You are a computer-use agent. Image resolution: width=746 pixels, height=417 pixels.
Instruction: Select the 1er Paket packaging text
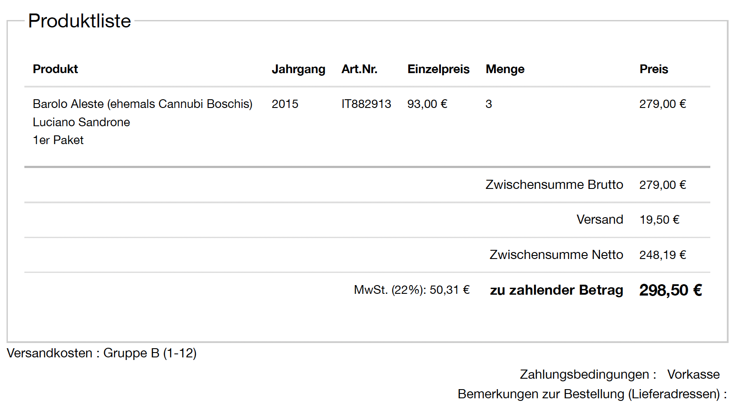[x=58, y=140]
